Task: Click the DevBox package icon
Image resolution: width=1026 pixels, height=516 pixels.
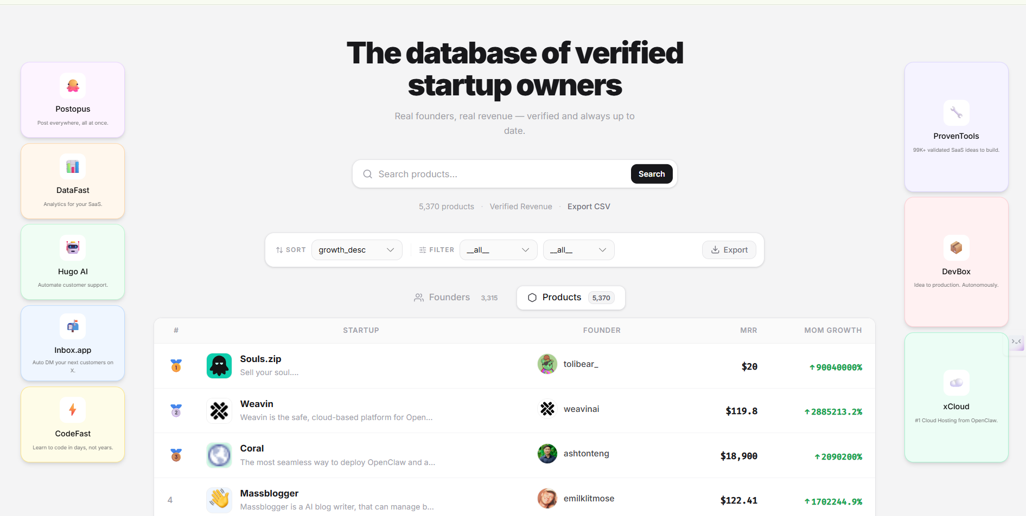Action: click(x=956, y=248)
